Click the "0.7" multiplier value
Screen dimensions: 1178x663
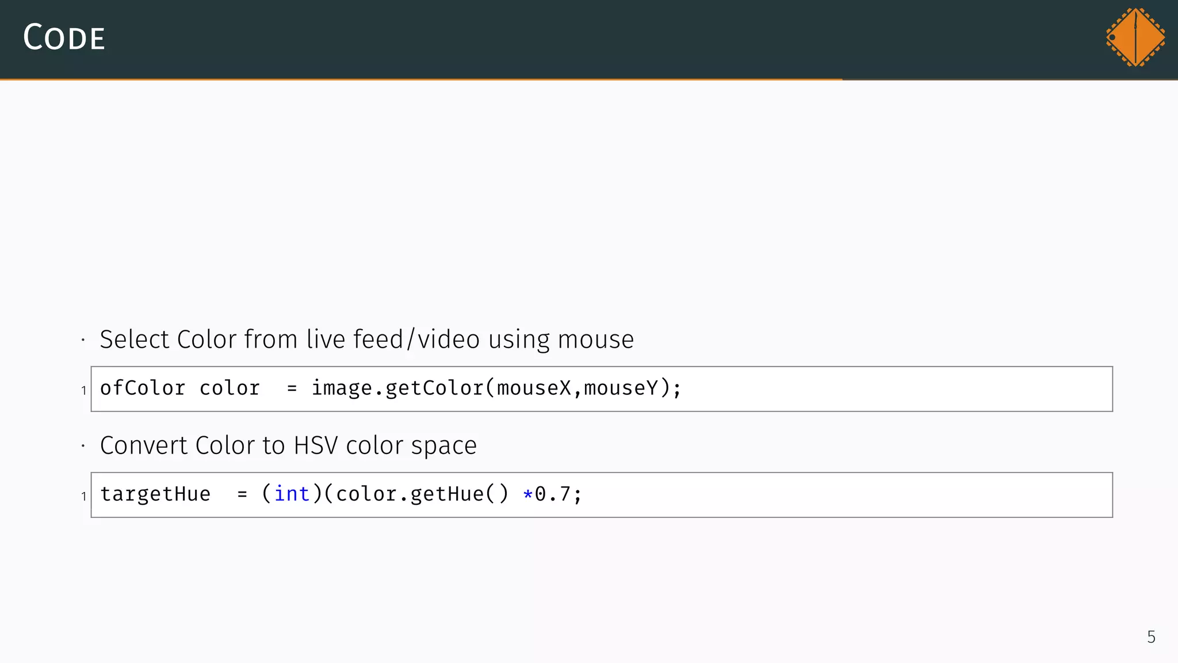552,494
